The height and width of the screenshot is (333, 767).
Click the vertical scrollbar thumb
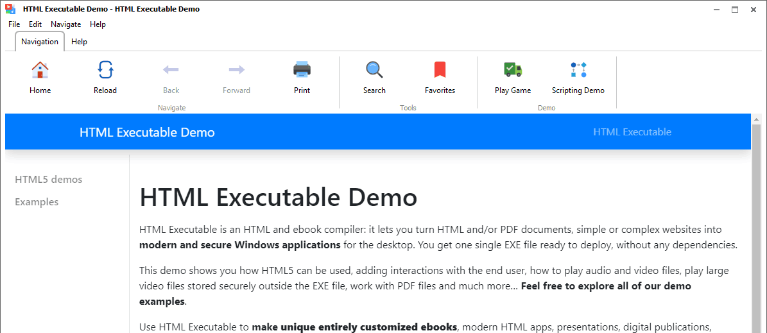756,228
